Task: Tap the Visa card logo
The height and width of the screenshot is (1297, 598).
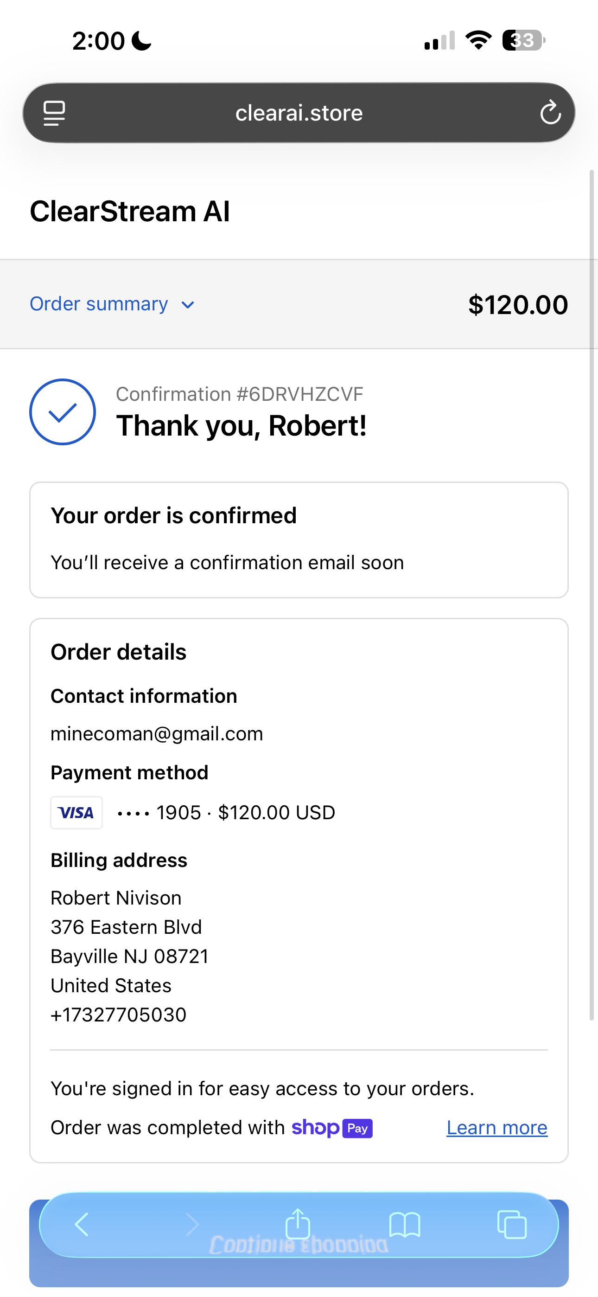Action: pyautogui.click(x=76, y=813)
